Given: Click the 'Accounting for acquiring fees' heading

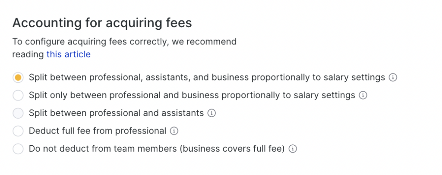Looking at the screenshot, I should [102, 22].
